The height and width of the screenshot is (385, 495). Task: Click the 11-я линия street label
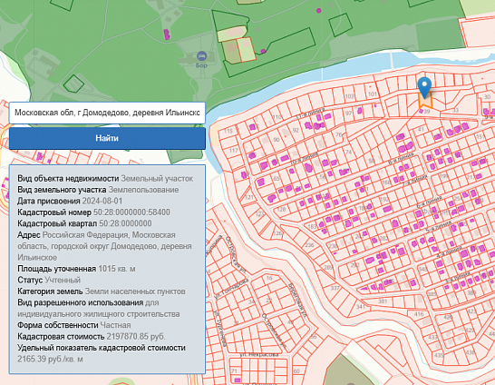[310, 114]
